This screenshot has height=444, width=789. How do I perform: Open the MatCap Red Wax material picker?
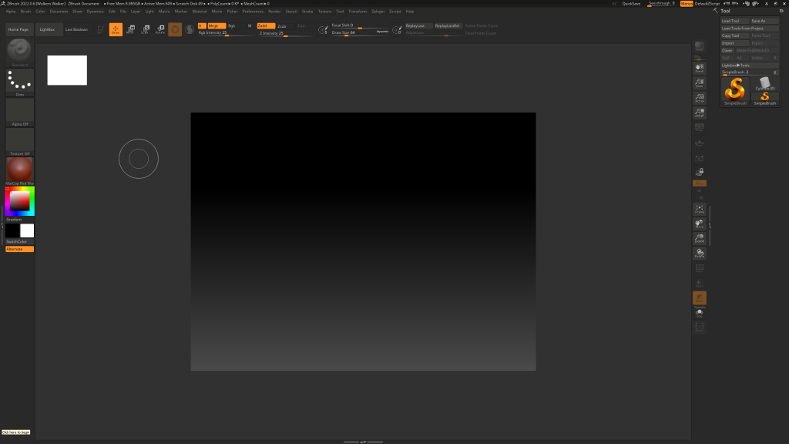click(19, 170)
